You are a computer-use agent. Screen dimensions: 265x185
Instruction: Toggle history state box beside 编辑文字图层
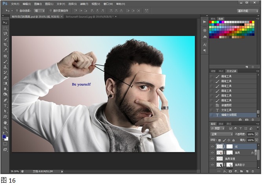[x=212, y=115]
